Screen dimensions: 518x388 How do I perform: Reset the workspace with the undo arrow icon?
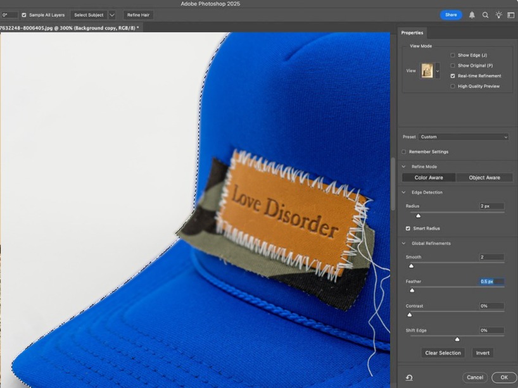click(x=409, y=377)
